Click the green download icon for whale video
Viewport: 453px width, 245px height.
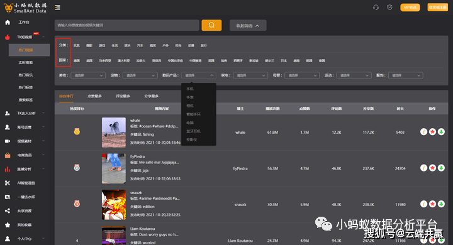(x=441, y=132)
